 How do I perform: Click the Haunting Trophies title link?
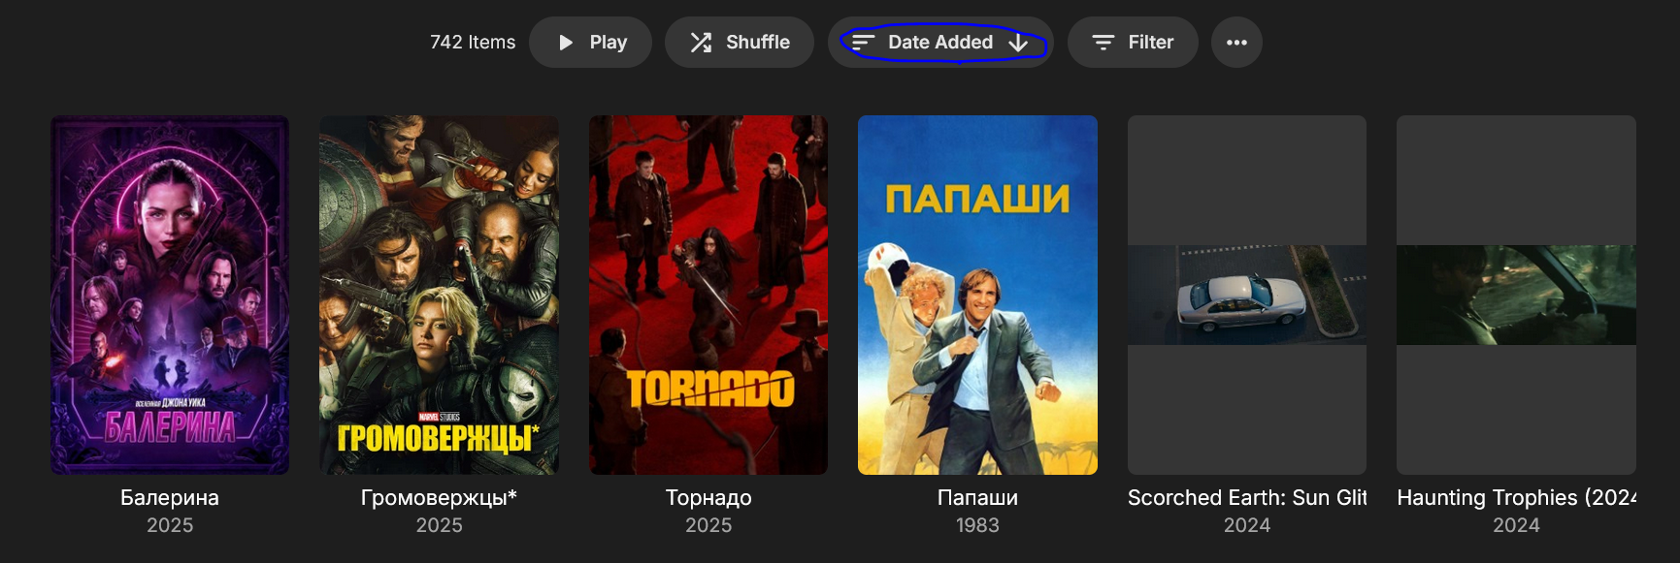coord(1516,498)
